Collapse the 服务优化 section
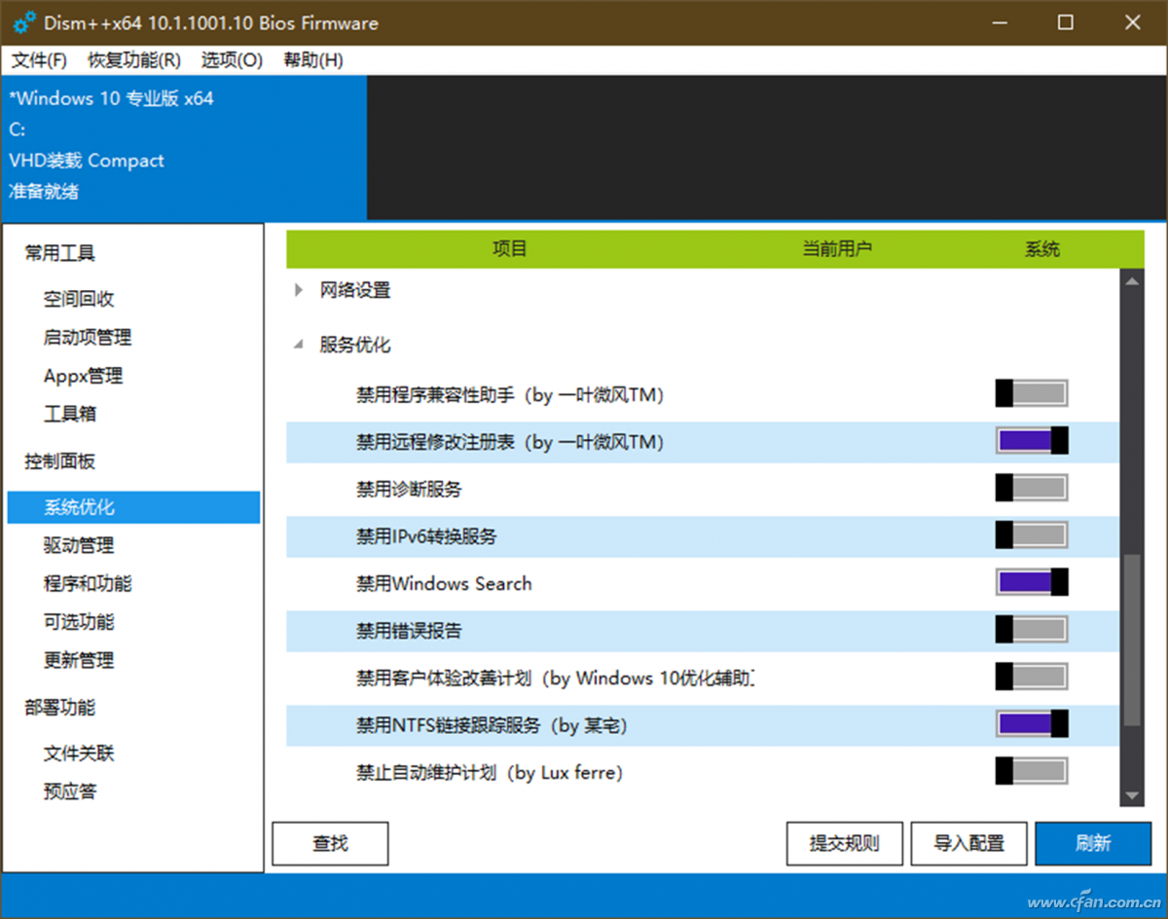 pos(298,344)
